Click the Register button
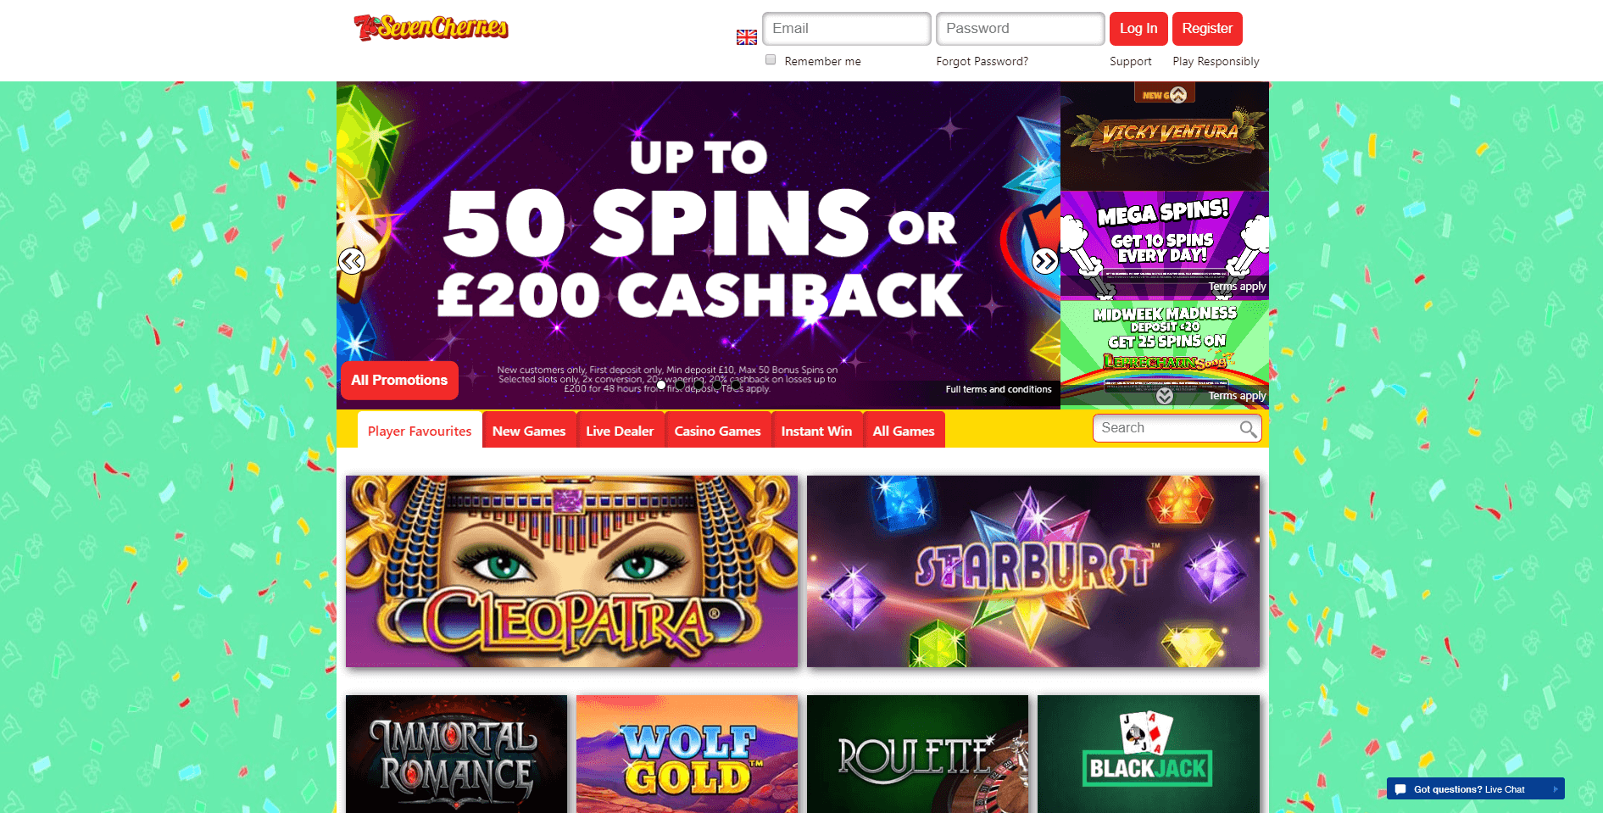 [x=1207, y=29]
